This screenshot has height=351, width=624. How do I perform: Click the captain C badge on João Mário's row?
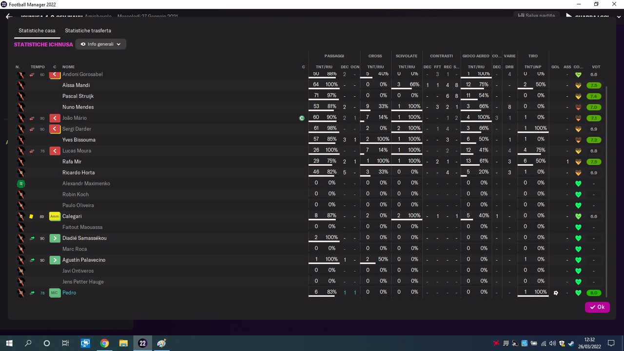(x=302, y=118)
